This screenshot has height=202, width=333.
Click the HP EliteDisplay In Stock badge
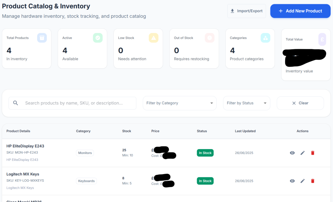[x=205, y=153]
